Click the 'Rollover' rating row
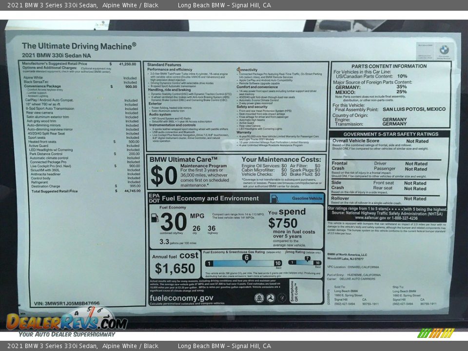Screen dimensions: 468x351 (x=379, y=198)
